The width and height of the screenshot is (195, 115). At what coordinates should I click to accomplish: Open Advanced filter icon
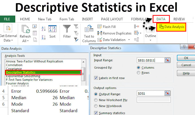pyautogui.click(x=76, y=40)
